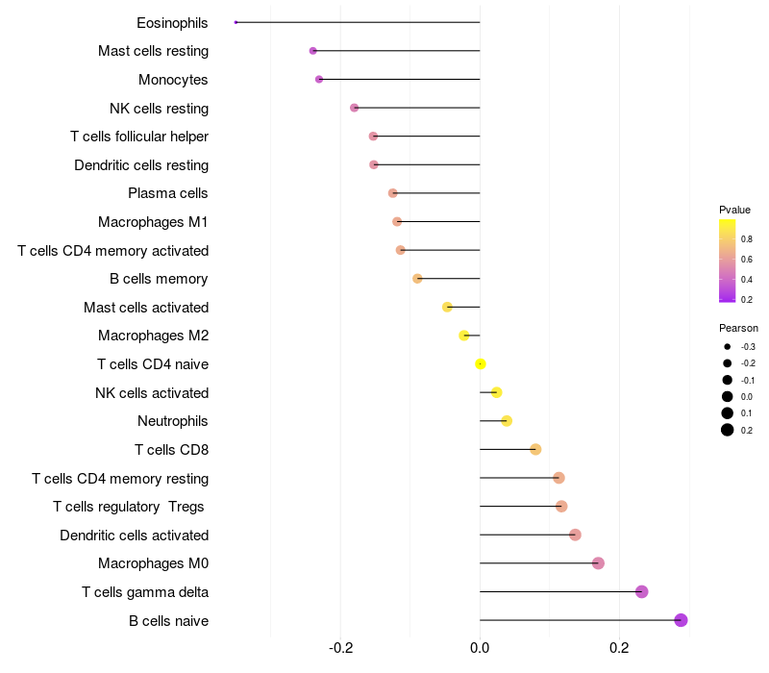This screenshot has height=673, width=769.
Task: Click the 0.0 x-axis tick label
Action: click(x=480, y=648)
